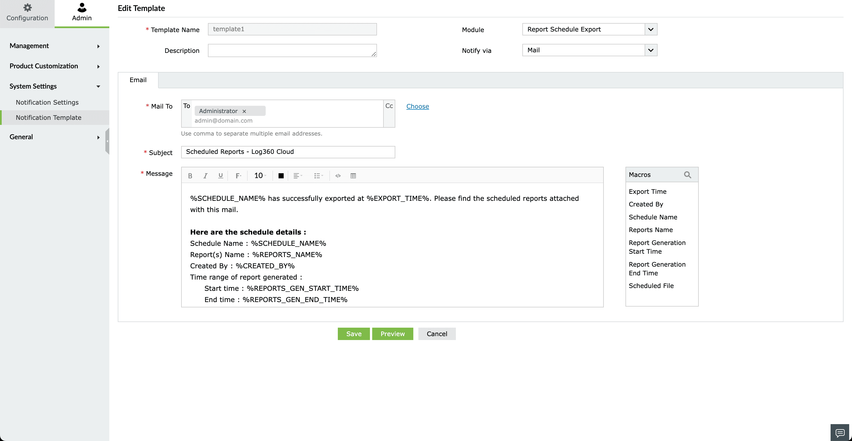Open the font family picker
The width and height of the screenshot is (852, 441).
pos(238,176)
